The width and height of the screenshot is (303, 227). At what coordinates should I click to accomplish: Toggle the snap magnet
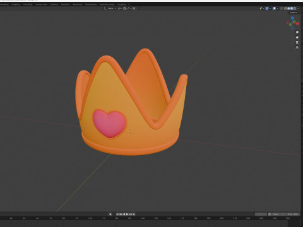[x=124, y=8]
